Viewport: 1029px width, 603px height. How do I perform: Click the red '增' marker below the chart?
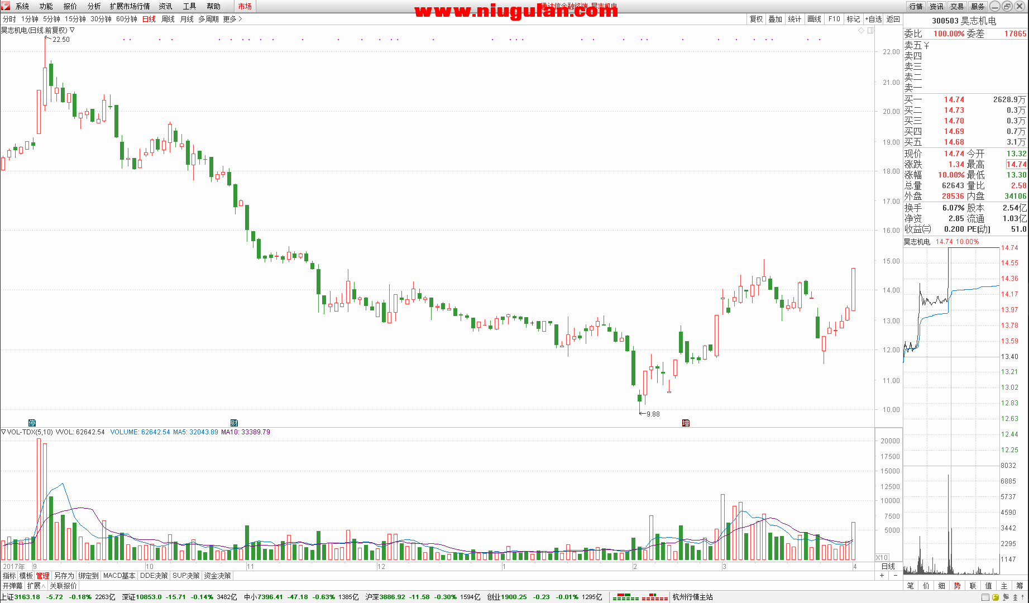coord(686,423)
